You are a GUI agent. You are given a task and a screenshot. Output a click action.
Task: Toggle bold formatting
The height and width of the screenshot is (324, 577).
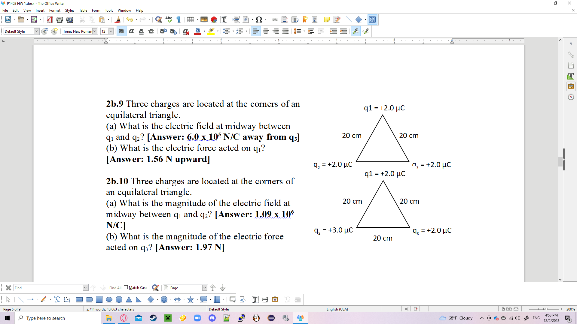point(121,31)
